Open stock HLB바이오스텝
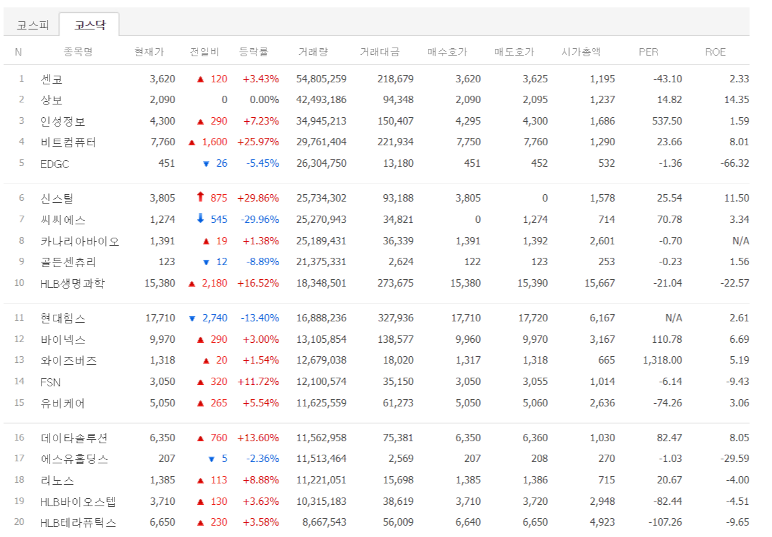This screenshot has width=772, height=537. 78,502
